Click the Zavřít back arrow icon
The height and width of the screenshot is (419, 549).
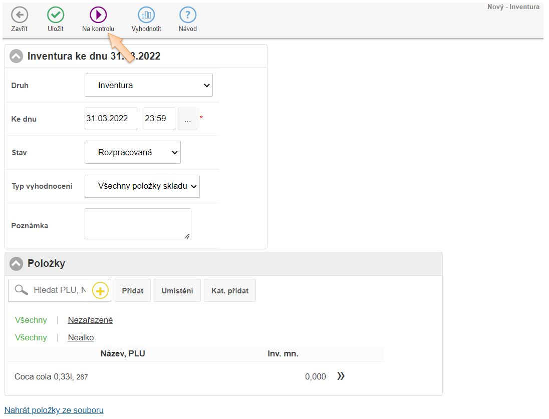[x=20, y=15]
